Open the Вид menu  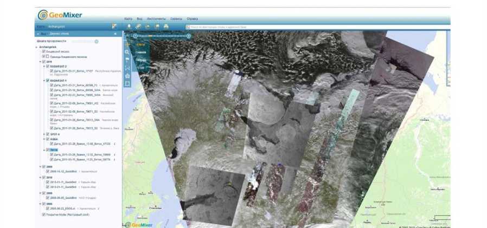click(140, 19)
